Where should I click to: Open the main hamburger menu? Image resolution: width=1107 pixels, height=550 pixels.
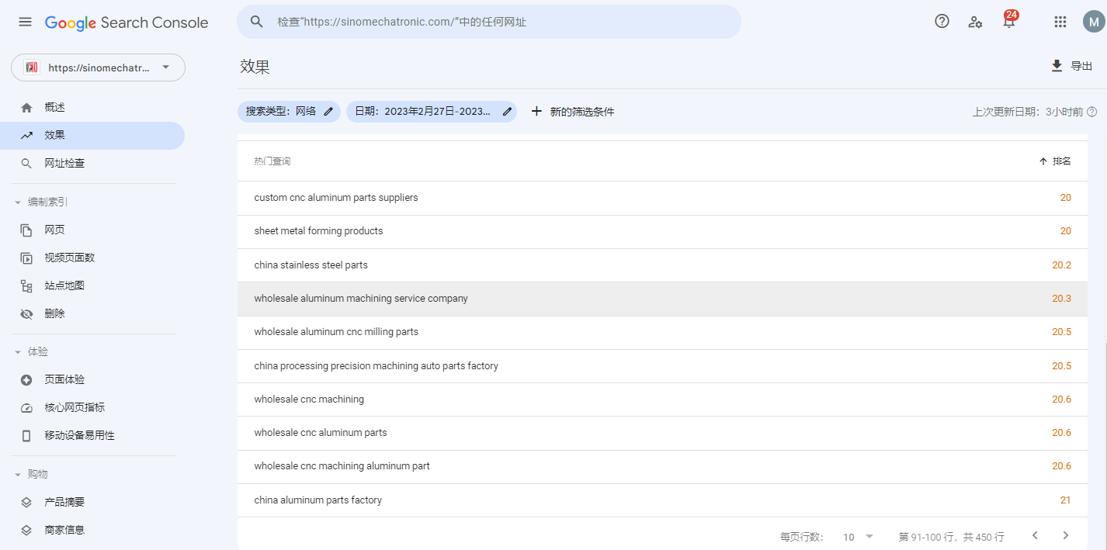pos(26,22)
